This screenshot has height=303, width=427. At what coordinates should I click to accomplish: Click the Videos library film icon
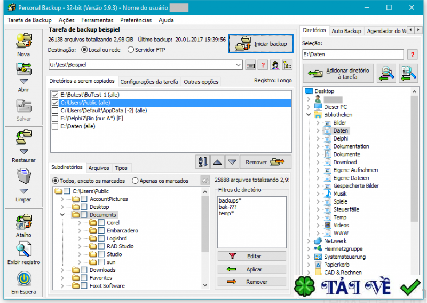click(328, 226)
